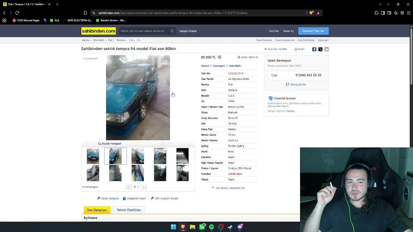Viewport: 413px width, 232px height.
Task: Click the search magnifier in site header
Action: tap(172, 31)
